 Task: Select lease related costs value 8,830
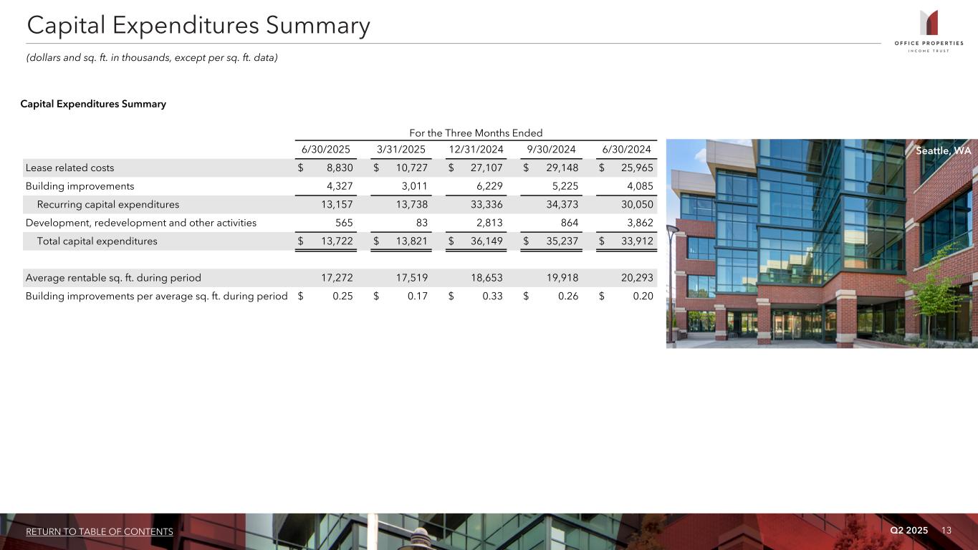tap(340, 168)
